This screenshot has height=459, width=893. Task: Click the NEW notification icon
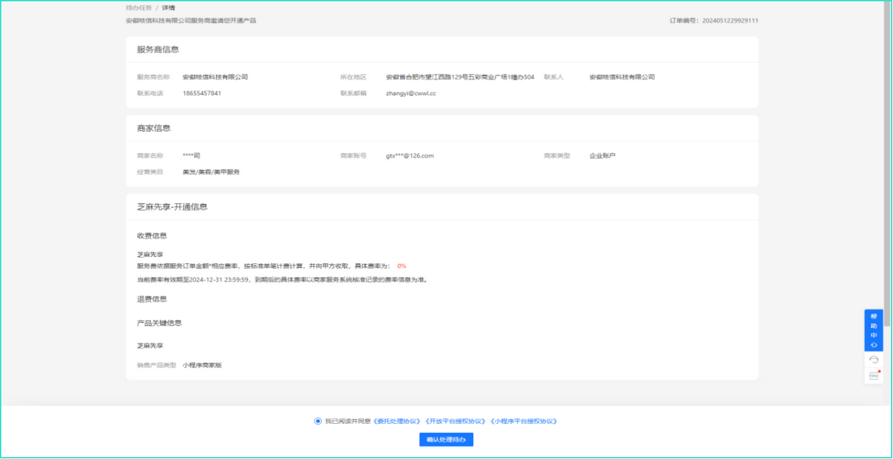(873, 376)
